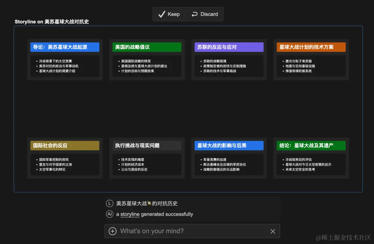Select the purple header 苏联的反应与应对

[x=229, y=47]
